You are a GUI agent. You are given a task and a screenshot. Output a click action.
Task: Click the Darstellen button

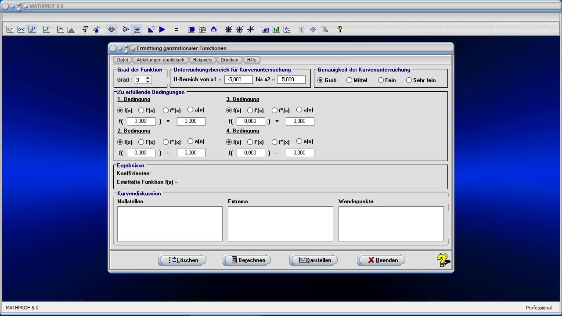313,260
